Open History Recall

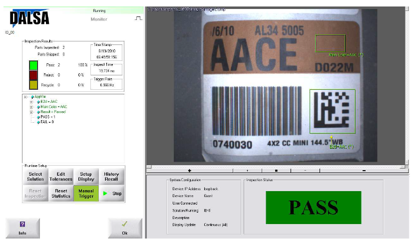[111, 177]
